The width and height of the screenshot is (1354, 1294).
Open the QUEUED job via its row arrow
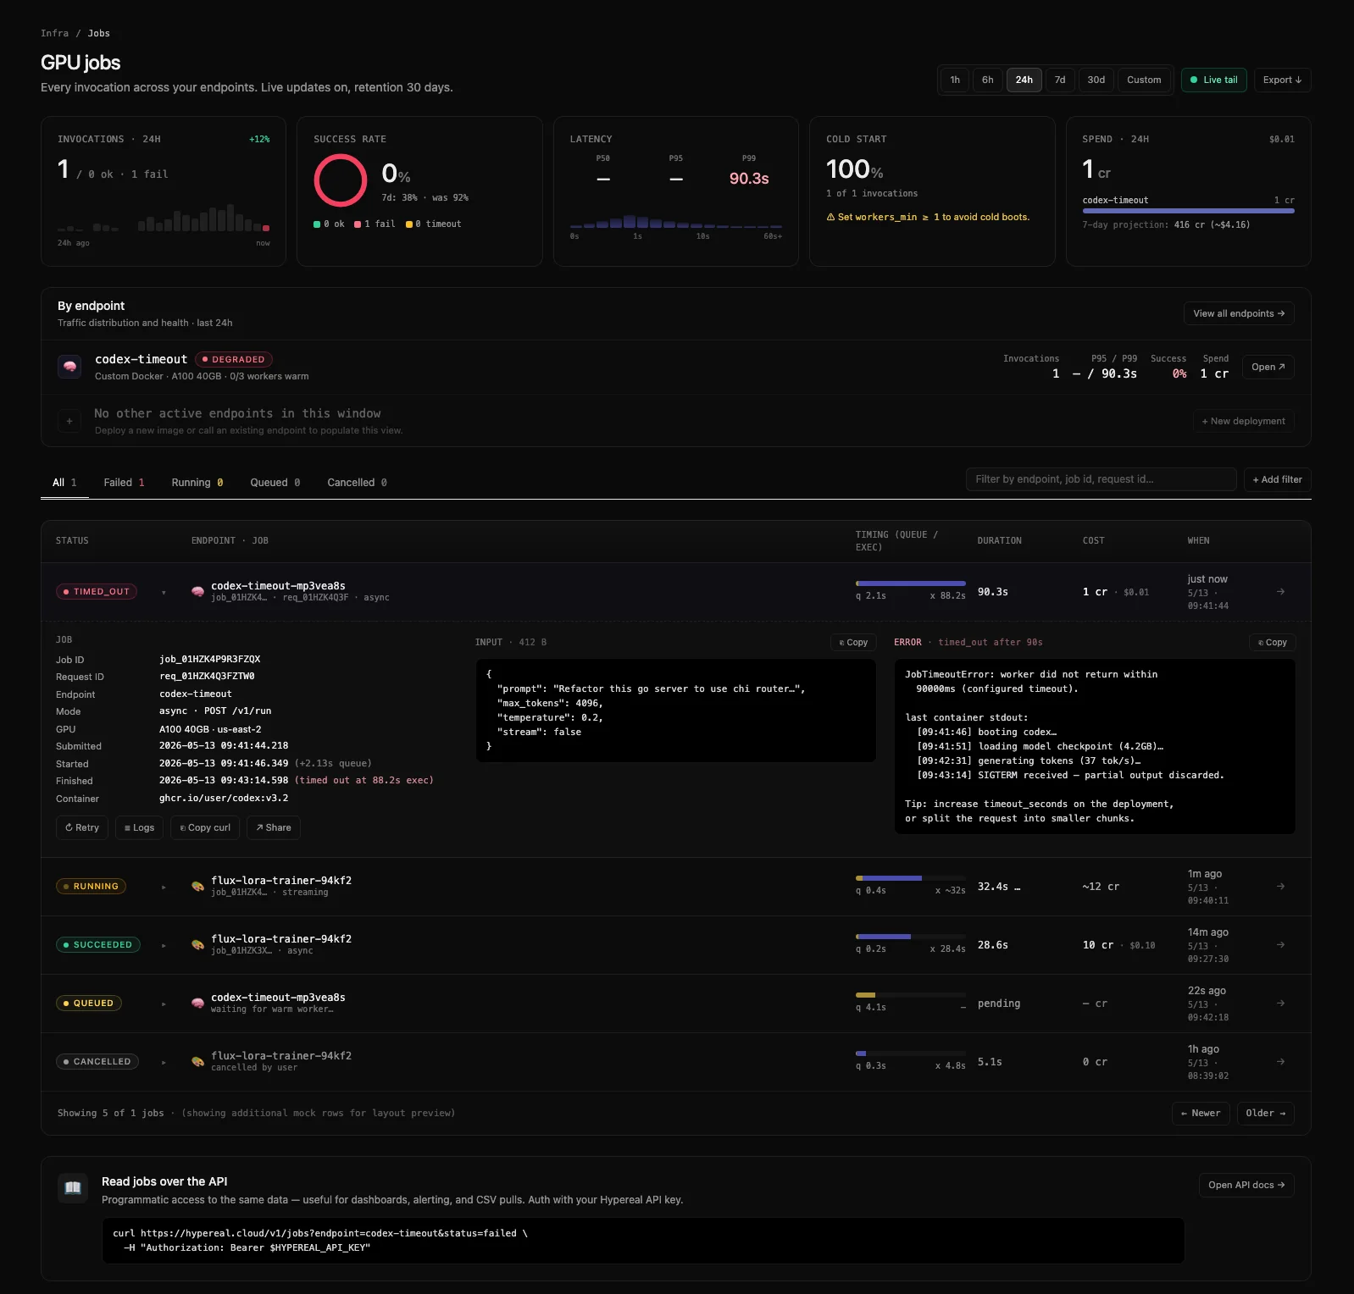pos(1280,1004)
